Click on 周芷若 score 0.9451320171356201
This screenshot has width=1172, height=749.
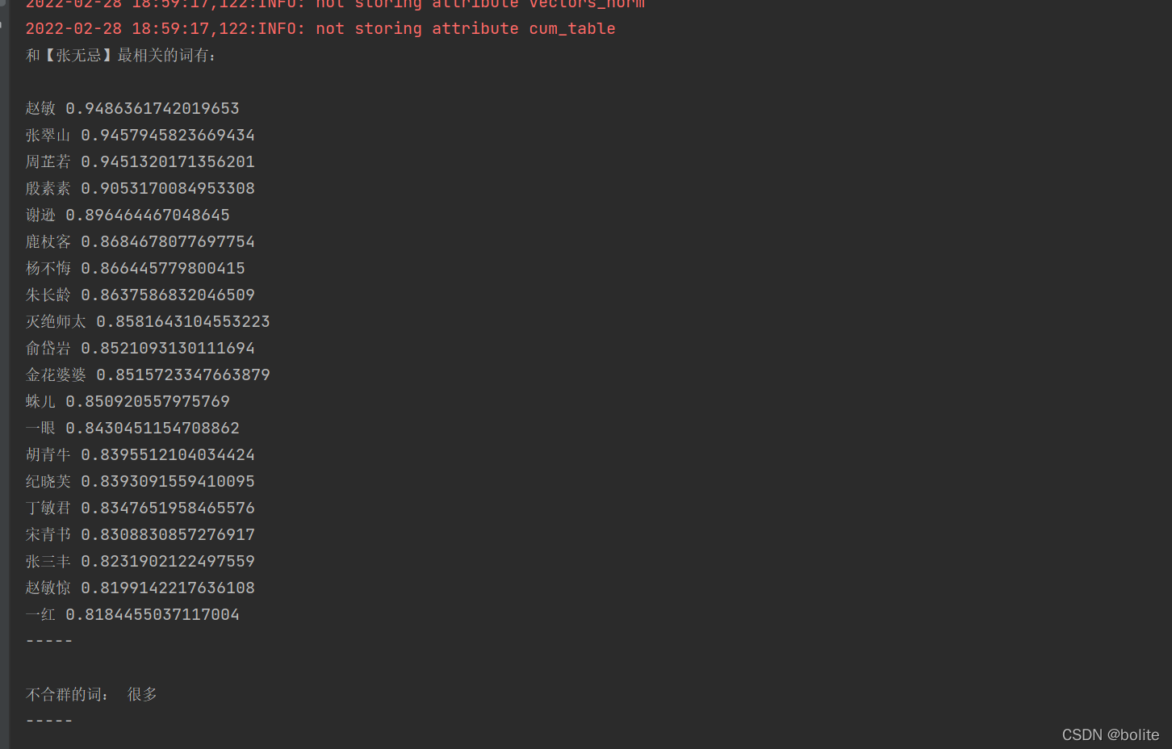[140, 161]
